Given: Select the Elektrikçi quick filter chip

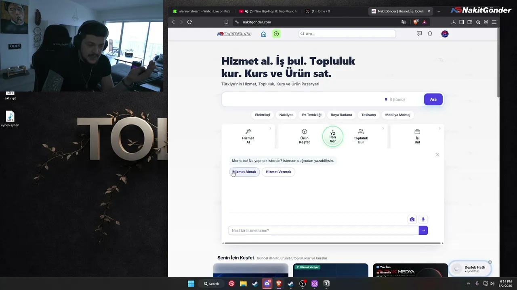Looking at the screenshot, I should pos(263,115).
